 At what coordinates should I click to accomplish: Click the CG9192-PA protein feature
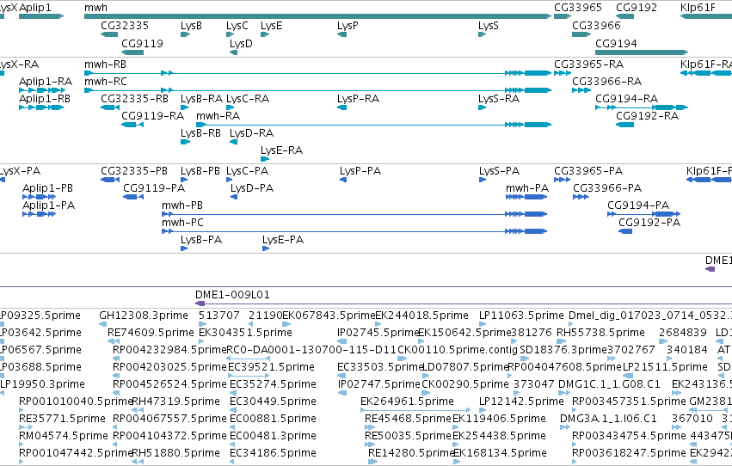coord(625,232)
